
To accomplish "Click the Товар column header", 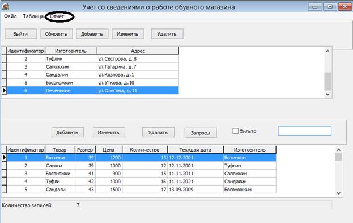I will tap(60, 150).
